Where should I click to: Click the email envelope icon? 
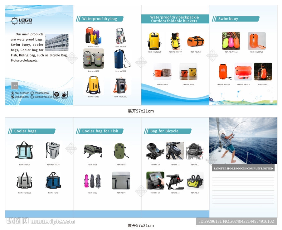[32, 97]
